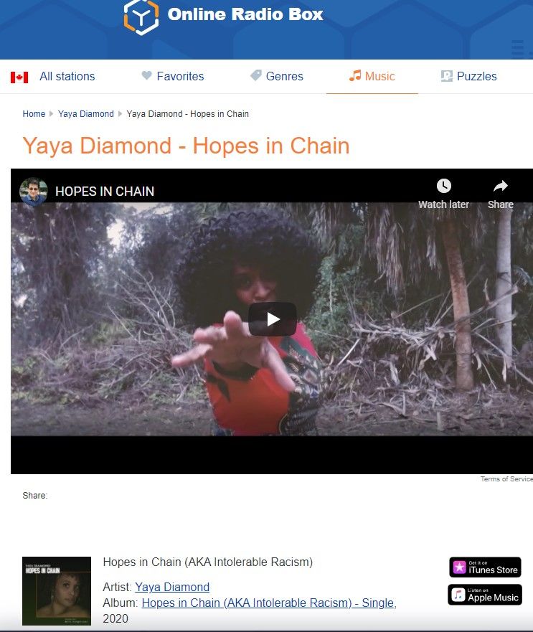
Task: Click the puzzle icon beside Puzzles
Action: pos(446,76)
